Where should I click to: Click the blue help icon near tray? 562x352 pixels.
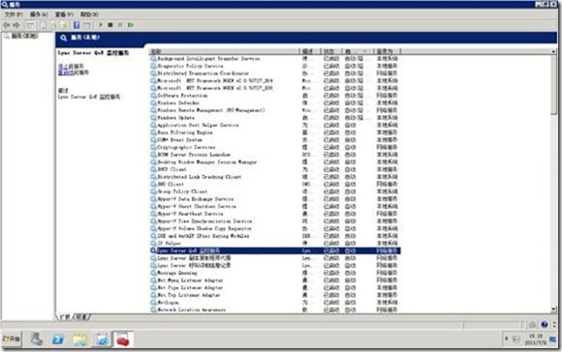pos(545,325)
